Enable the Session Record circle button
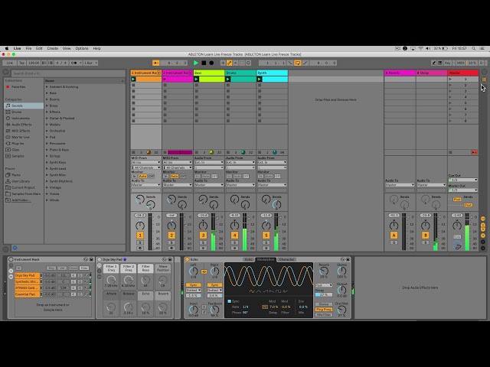This screenshot has width=490, height=367. coord(248,63)
